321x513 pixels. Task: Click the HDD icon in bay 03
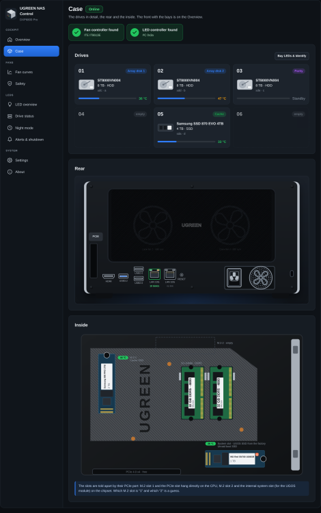(245, 85)
